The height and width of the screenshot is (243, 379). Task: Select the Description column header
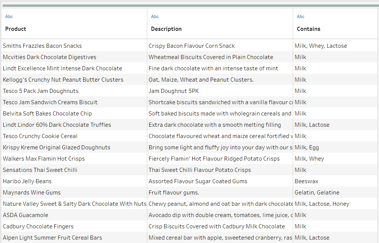click(x=166, y=29)
